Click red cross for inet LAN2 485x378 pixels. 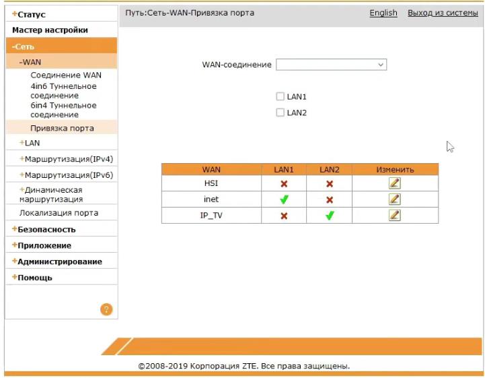tap(330, 199)
